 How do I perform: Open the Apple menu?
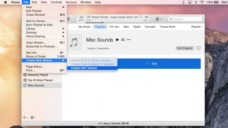6,2
